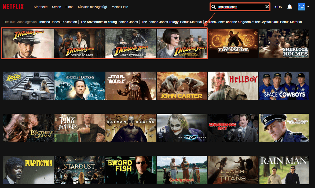Open the Rain Man title
Viewport: 315px width, 188px height.
[x=284, y=170]
